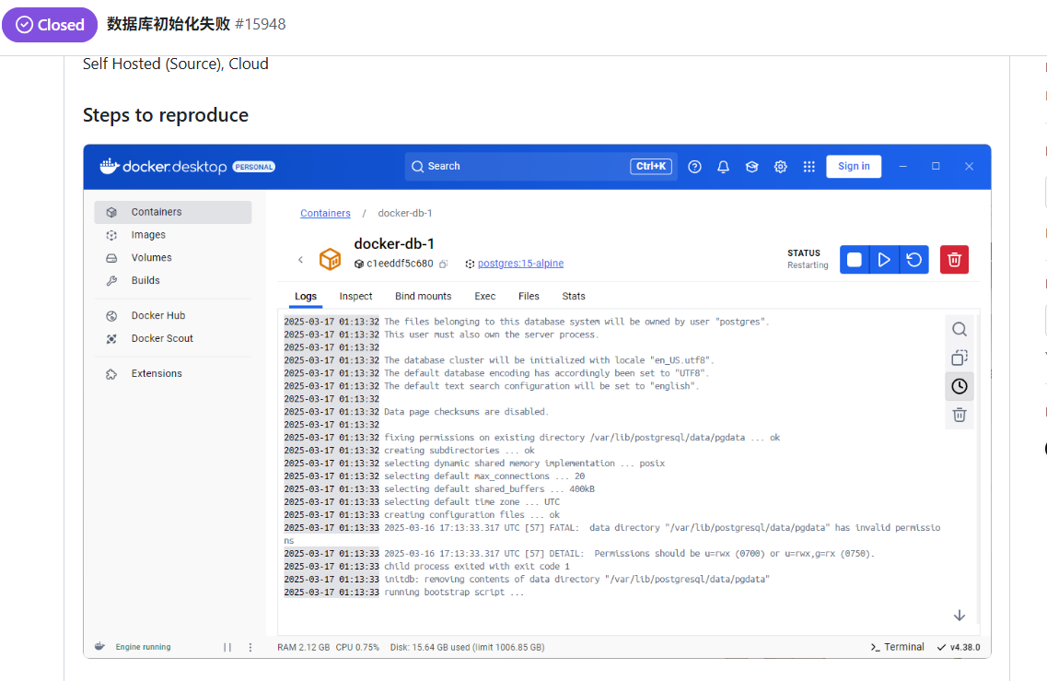Open the Terminal from the footer

coord(898,647)
